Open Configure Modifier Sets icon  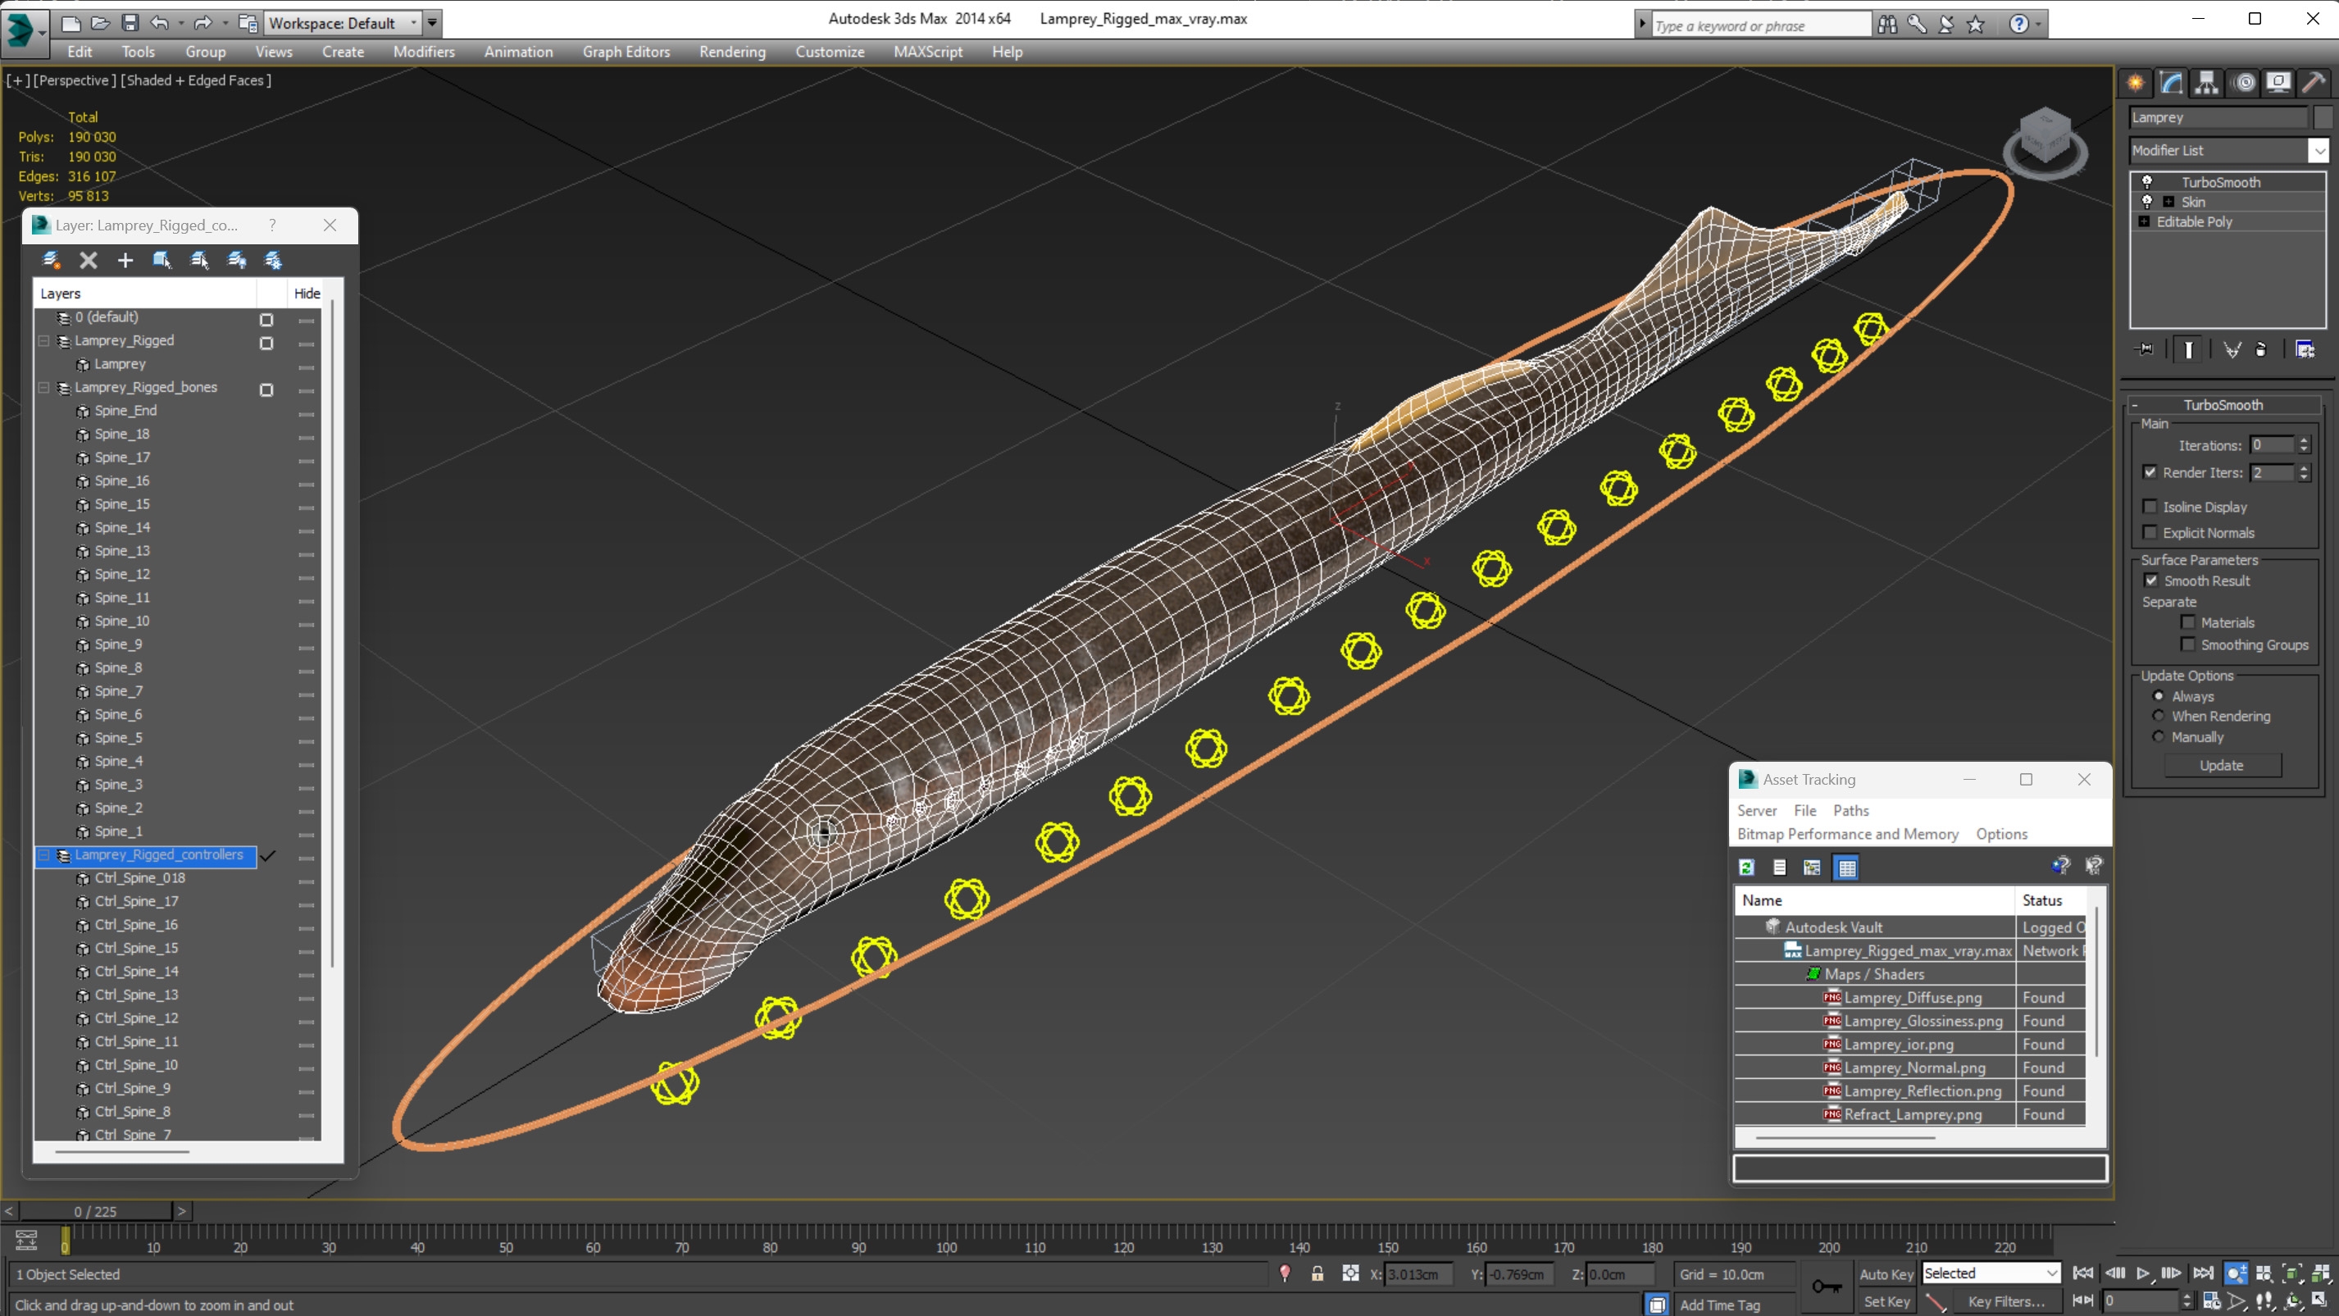[2305, 349]
